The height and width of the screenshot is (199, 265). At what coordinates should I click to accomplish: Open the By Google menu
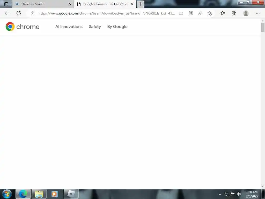coord(117,27)
